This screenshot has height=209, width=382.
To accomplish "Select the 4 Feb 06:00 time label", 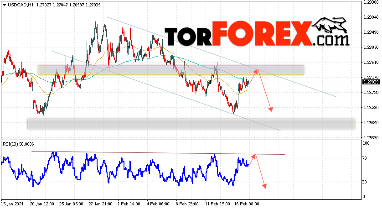I will (158, 204).
